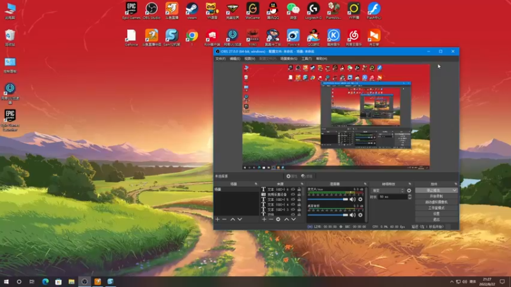Screen dimensions: 511x287
Task: Show hidden system tray icons chevron
Action: [452, 282]
